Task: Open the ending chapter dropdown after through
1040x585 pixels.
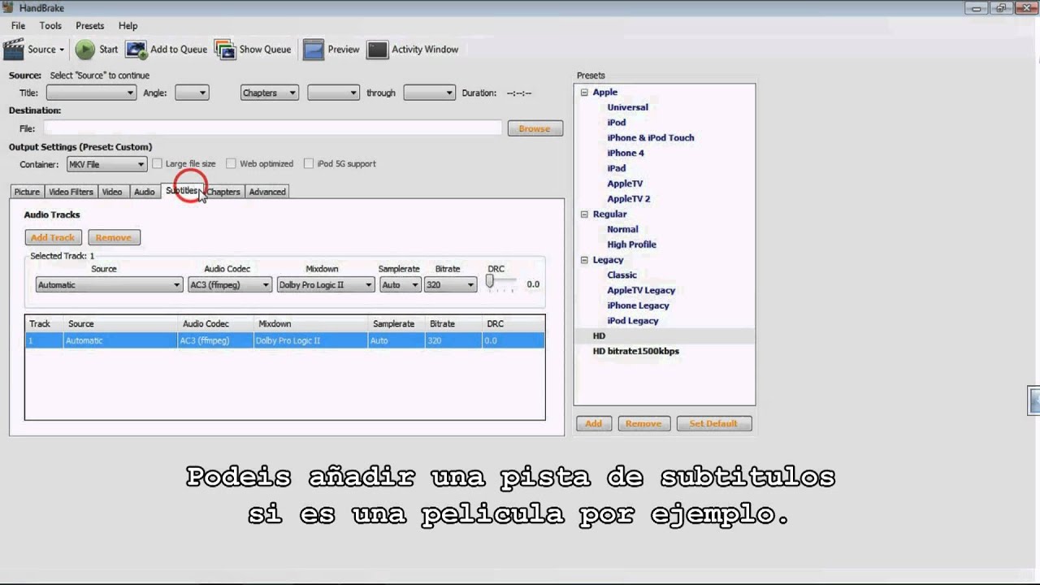Action: click(x=429, y=93)
